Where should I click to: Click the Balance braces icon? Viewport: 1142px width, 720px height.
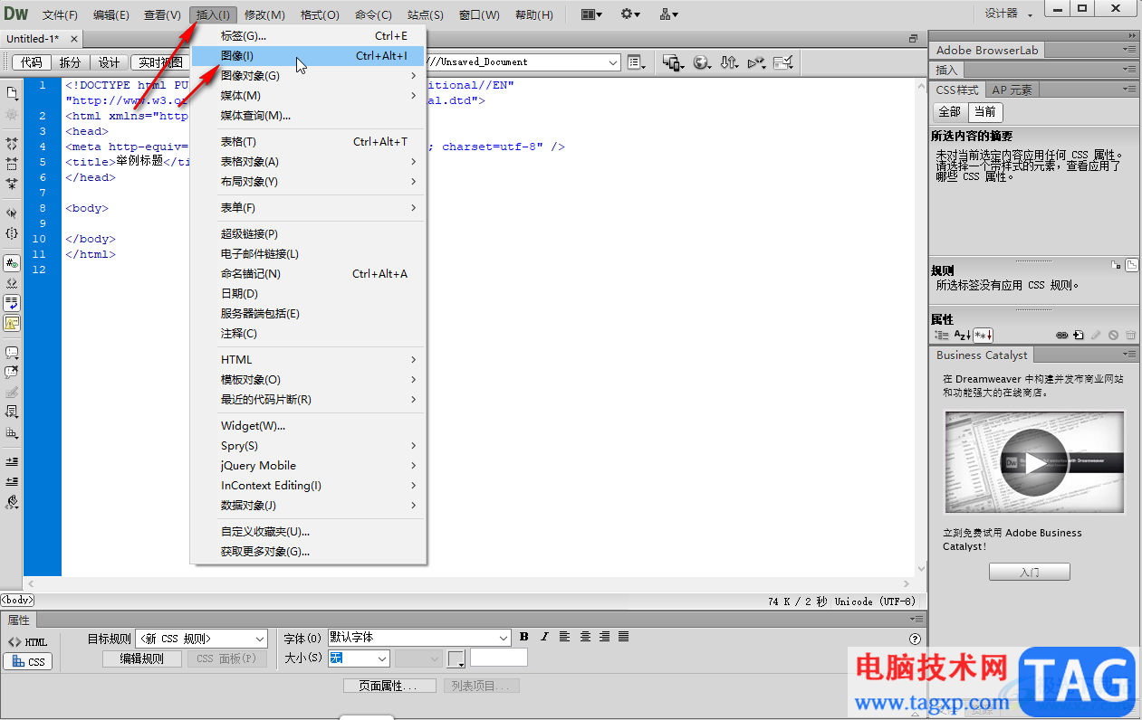click(x=12, y=233)
